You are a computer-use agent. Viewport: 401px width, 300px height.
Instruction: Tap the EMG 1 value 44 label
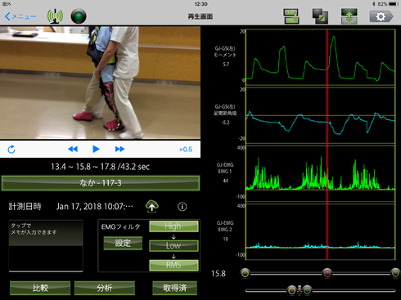(x=225, y=181)
